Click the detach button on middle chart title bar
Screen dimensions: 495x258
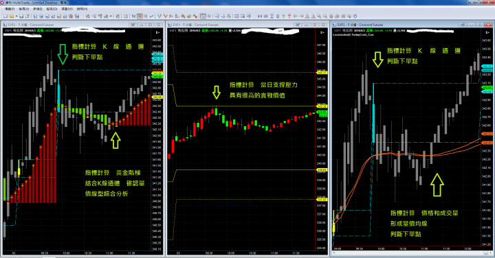(298, 25)
